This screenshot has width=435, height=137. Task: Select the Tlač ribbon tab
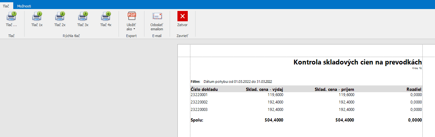(x=6, y=6)
